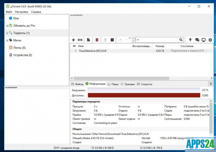The height and width of the screenshot is (152, 216).
Task: Click the magnifier search icon
Action: tap(181, 40)
